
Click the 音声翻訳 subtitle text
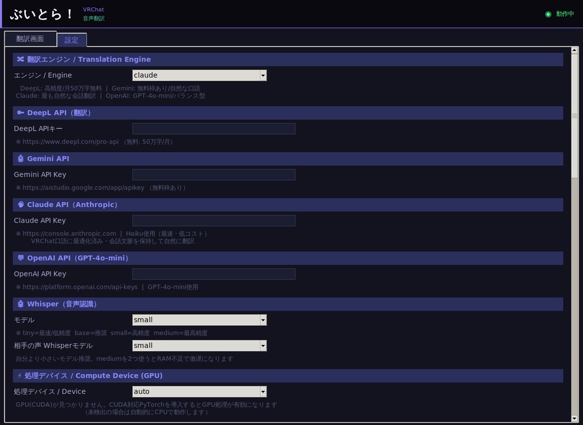(x=94, y=18)
